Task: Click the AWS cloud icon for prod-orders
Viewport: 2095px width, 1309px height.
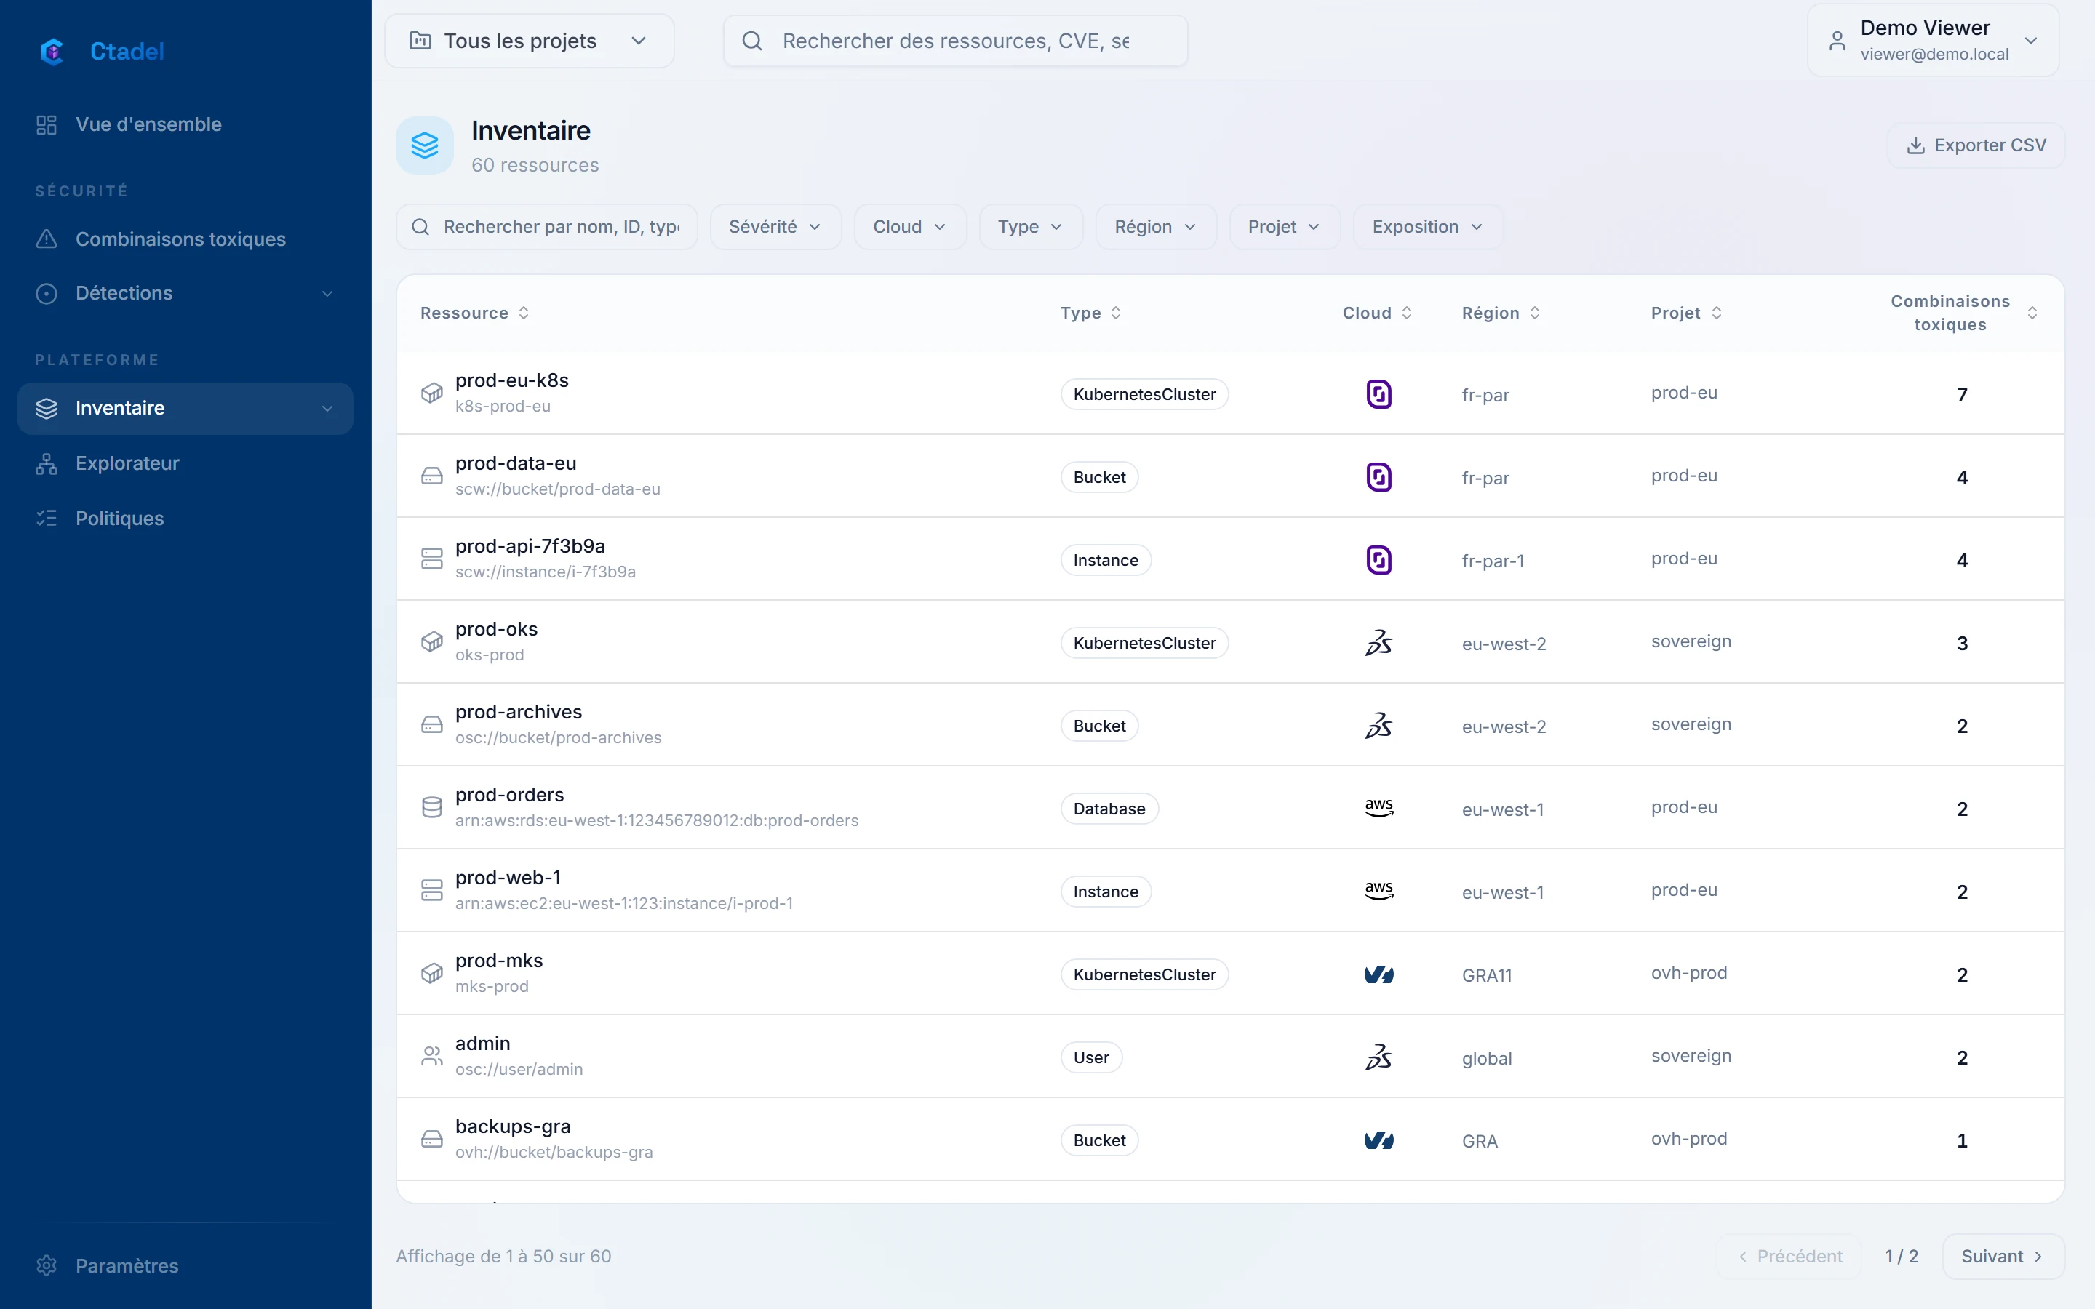Action: pos(1378,808)
